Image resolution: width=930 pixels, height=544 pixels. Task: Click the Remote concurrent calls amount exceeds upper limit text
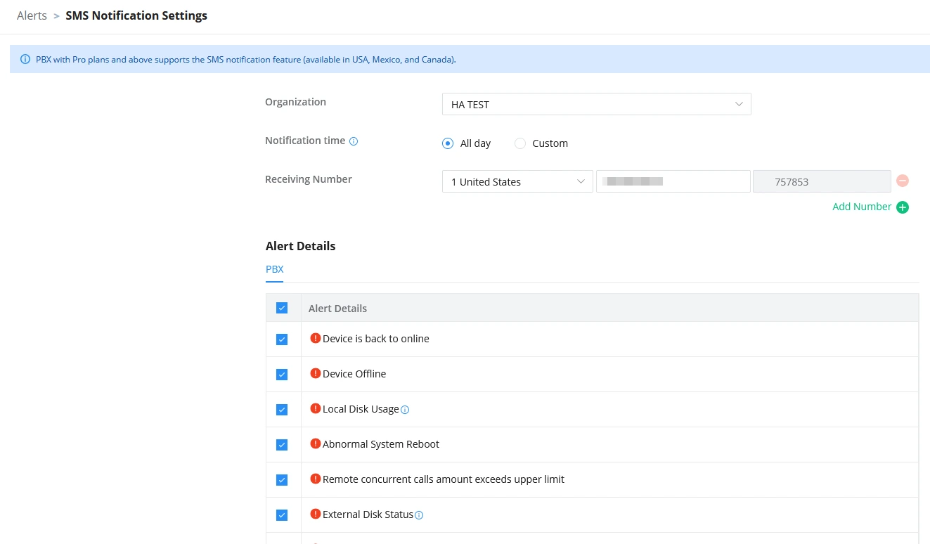(444, 479)
